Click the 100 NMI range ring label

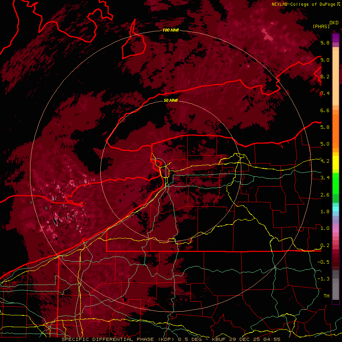click(171, 30)
